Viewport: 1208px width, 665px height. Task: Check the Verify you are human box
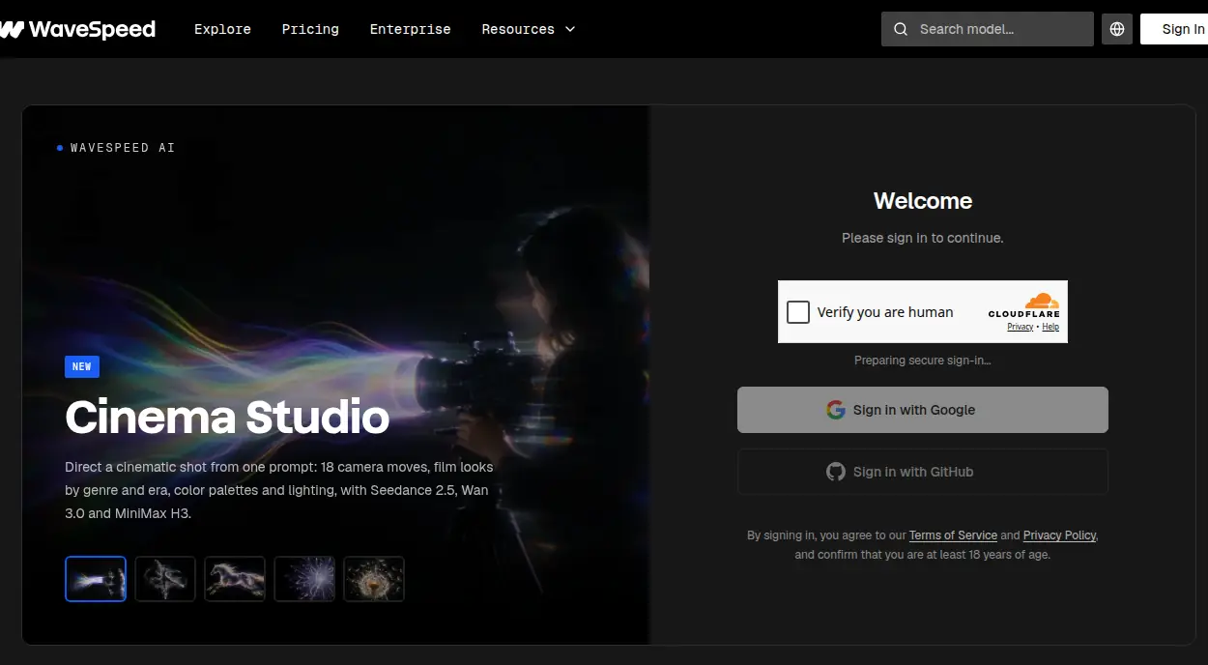pyautogui.click(x=798, y=312)
